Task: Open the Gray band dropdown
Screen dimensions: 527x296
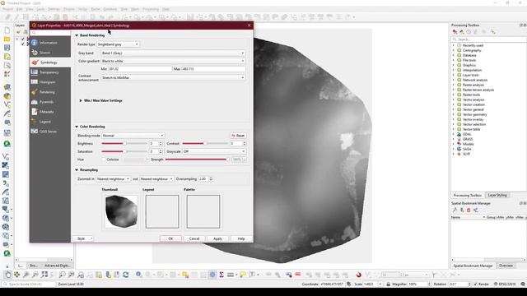Action: 173,53
